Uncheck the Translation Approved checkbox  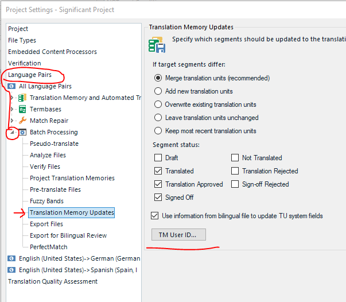(158, 184)
